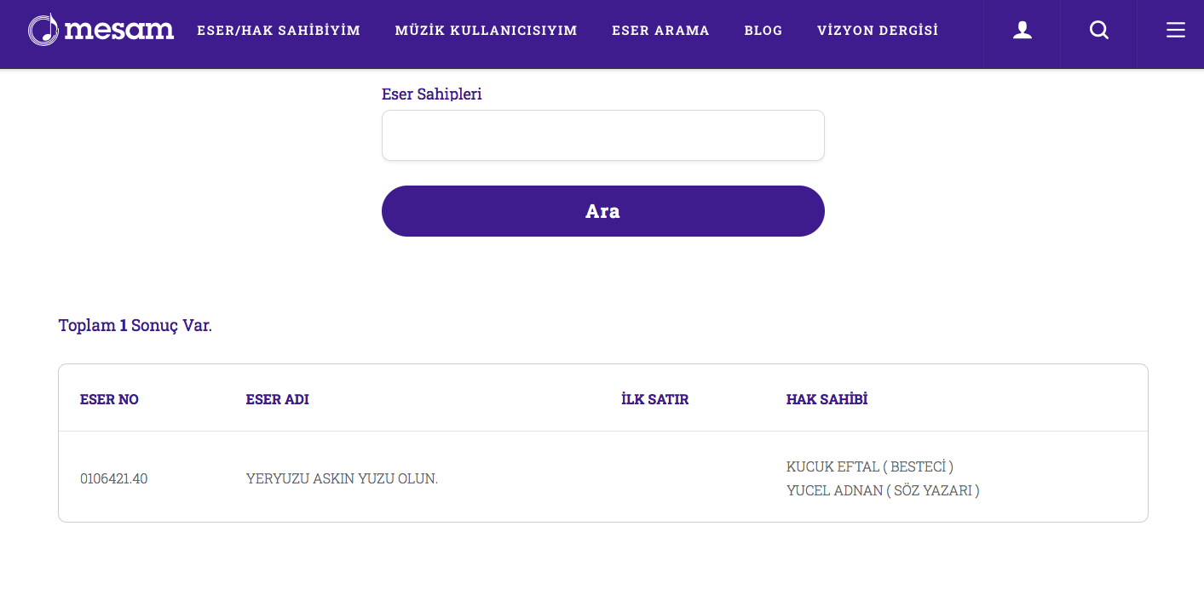Open the ESER/HAK SAHİBİYİM menu

pyautogui.click(x=279, y=31)
